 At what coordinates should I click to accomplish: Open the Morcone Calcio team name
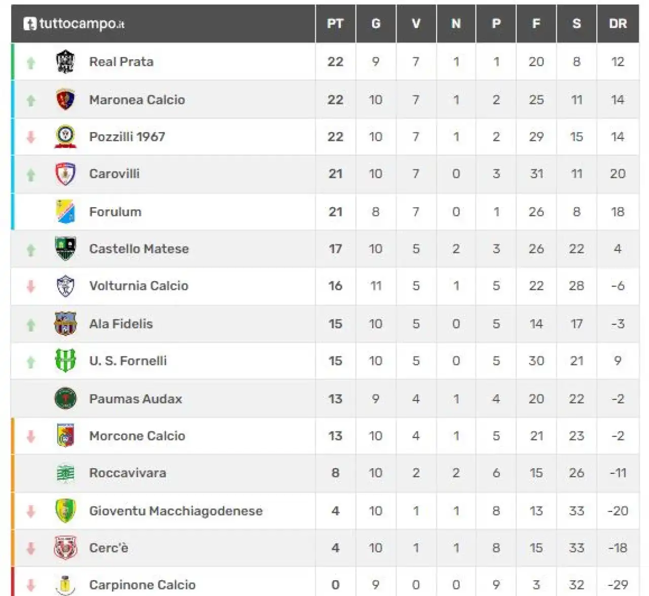(x=137, y=436)
